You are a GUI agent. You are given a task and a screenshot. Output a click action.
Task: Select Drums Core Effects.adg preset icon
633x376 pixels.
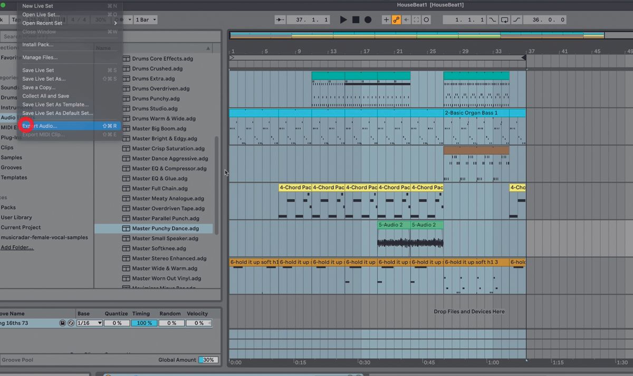[x=126, y=59]
